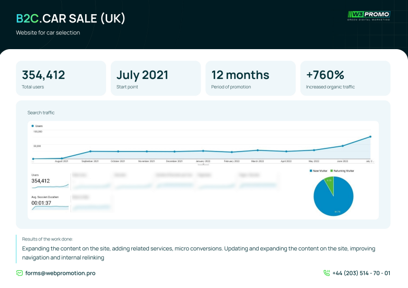408x288 pixels.
Task: Click the B2C.CAR SALE (UK) heading
Action: pyautogui.click(x=71, y=19)
